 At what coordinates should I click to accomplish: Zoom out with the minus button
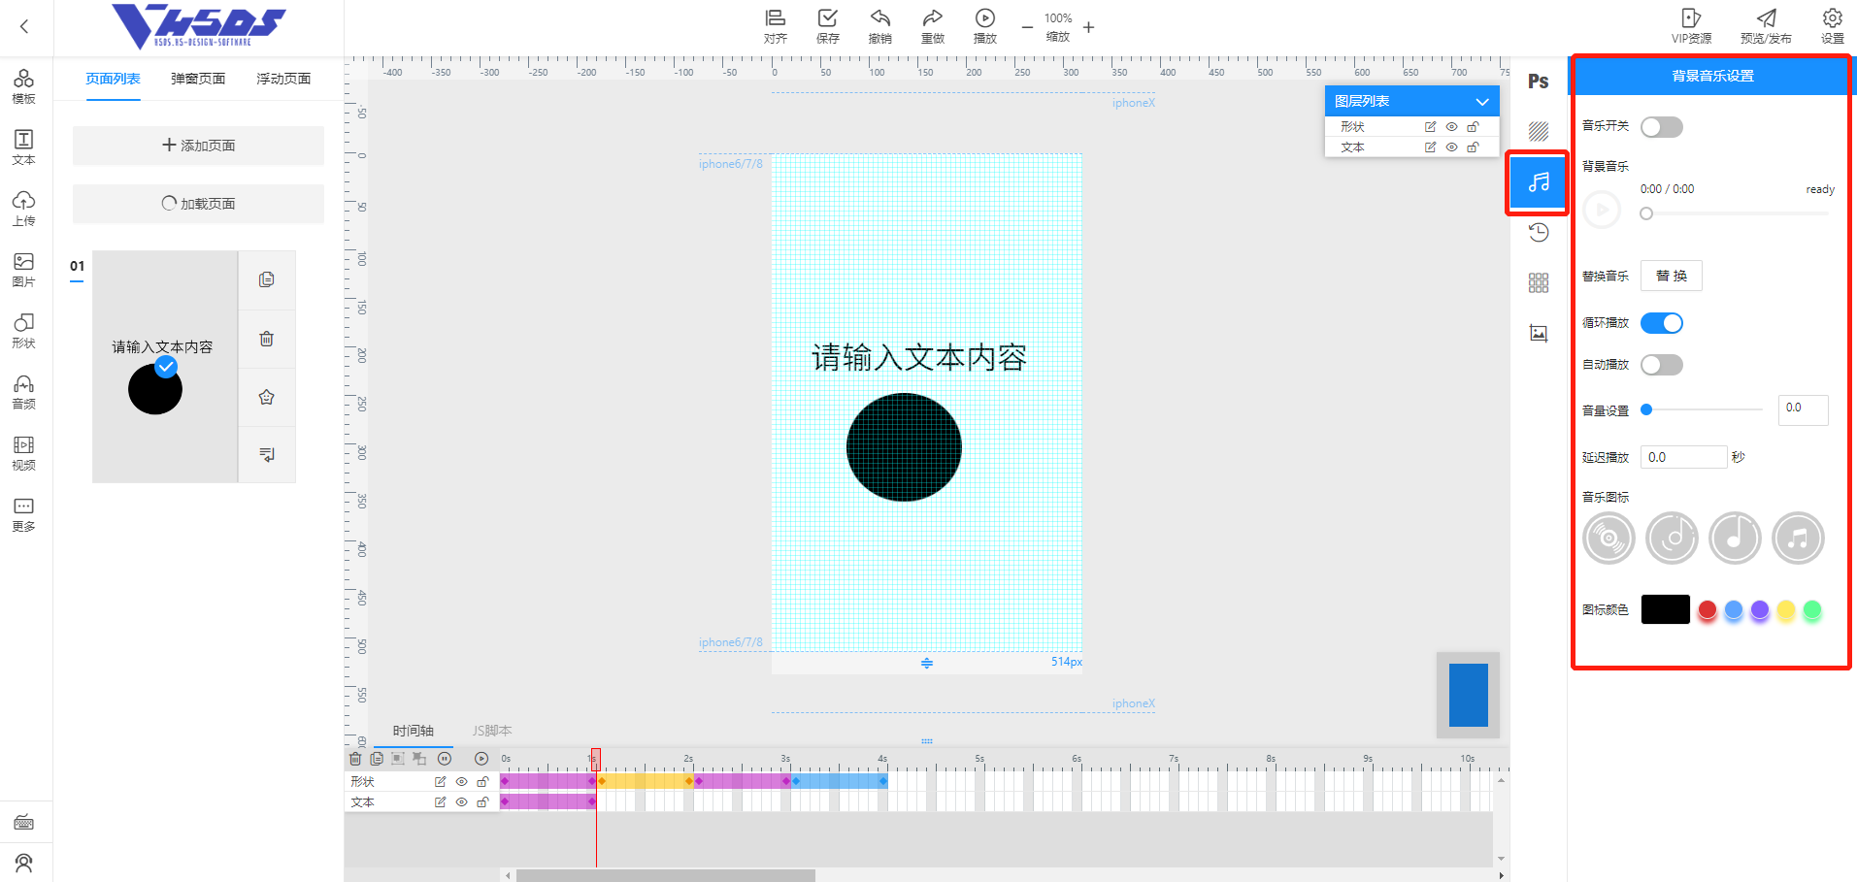1027,27
